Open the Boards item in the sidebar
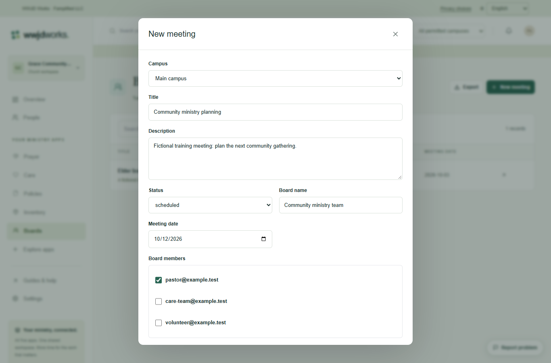 [46, 231]
